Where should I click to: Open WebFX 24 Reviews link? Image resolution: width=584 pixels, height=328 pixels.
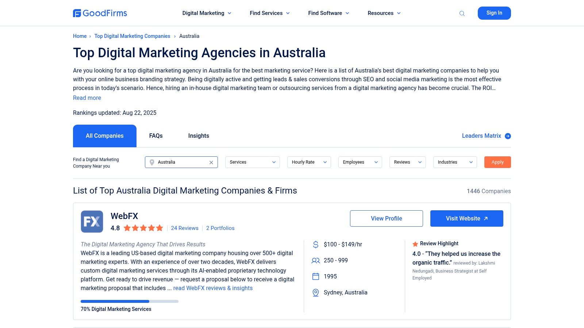click(x=185, y=228)
